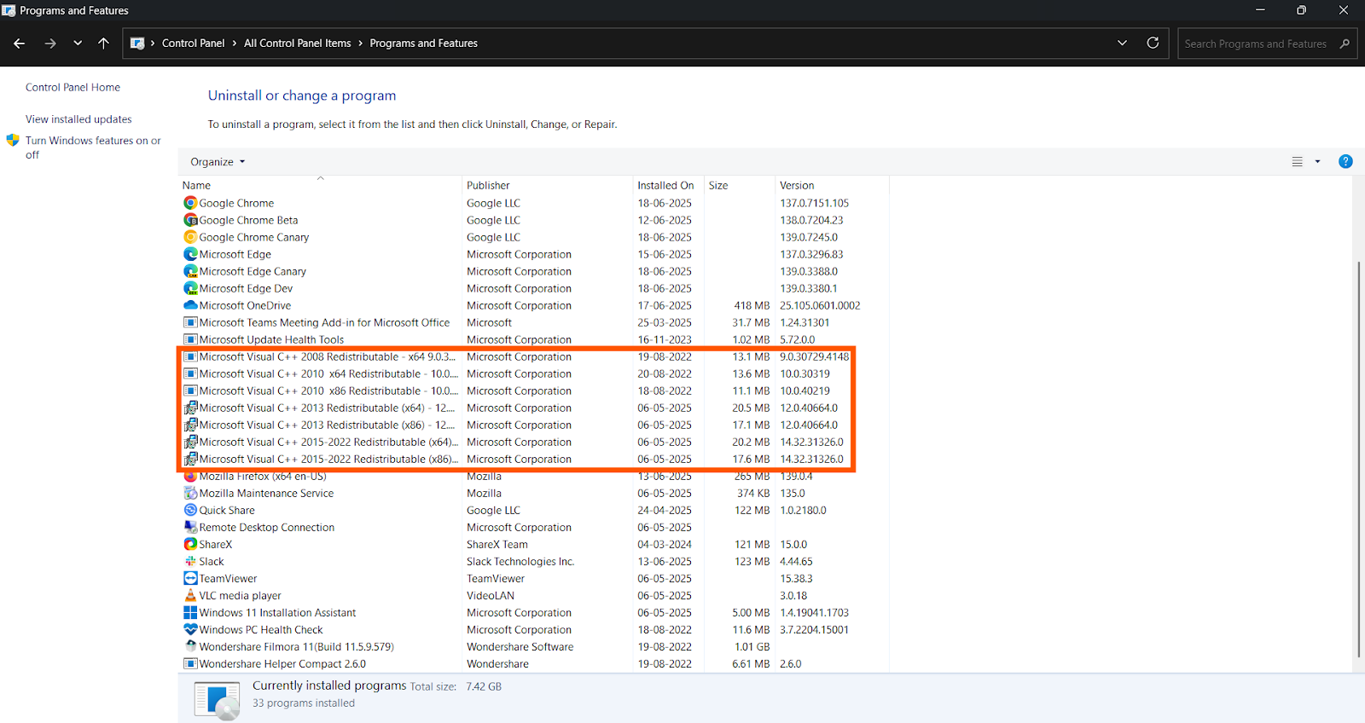This screenshot has height=723, width=1365.
Task: Sort by the Name column header
Action: click(320, 185)
